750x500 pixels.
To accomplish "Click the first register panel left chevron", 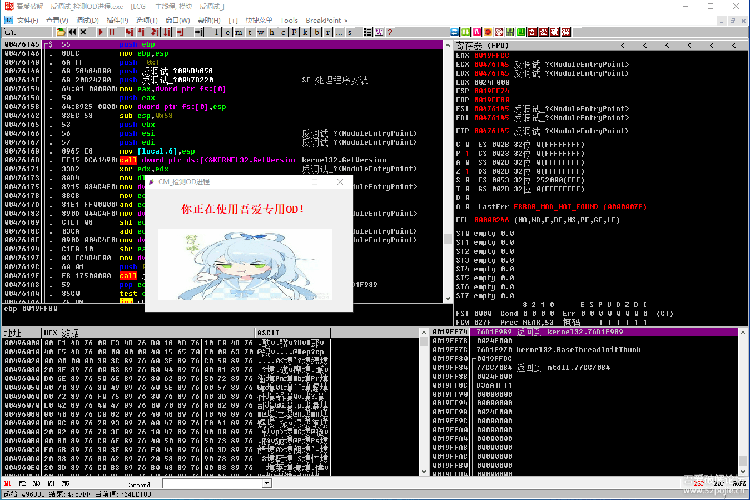I will tap(623, 46).
